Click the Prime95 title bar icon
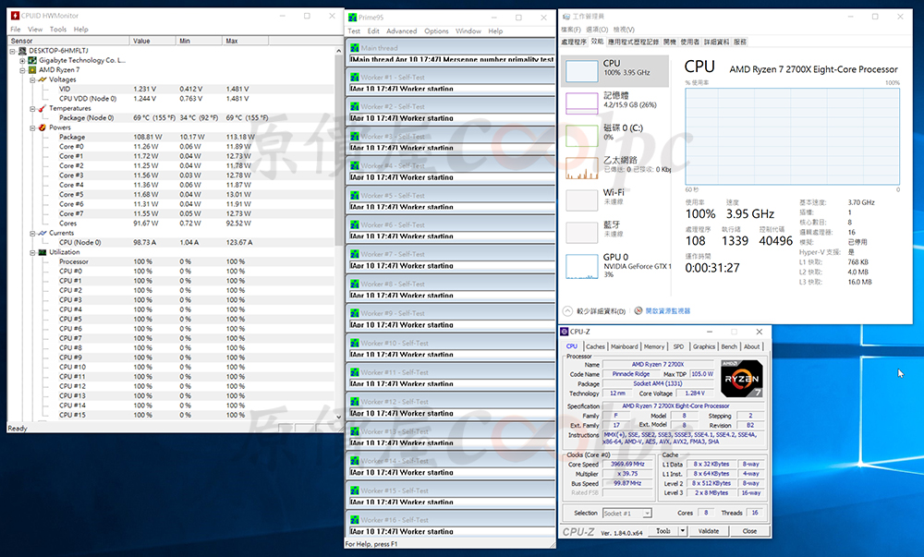The height and width of the screenshot is (557, 924). [x=352, y=17]
